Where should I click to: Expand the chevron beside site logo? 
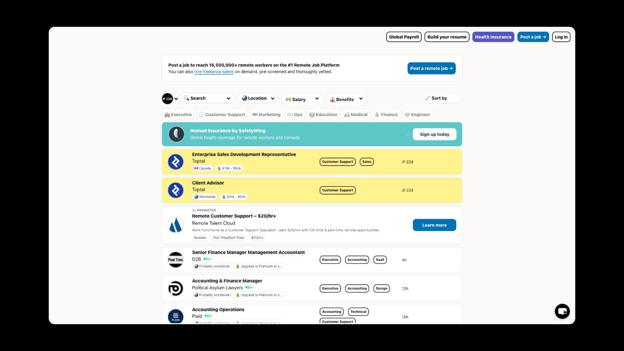tap(176, 99)
